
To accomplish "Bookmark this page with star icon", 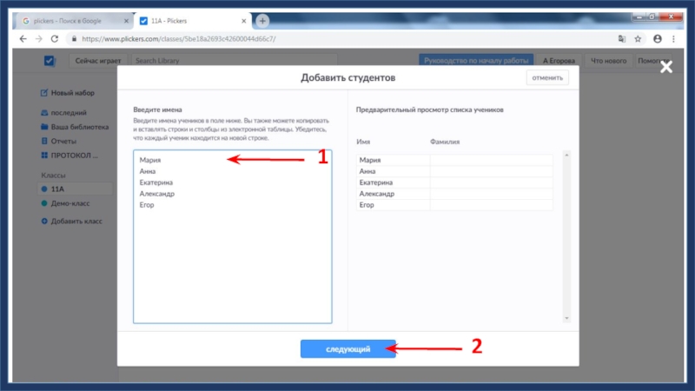I will [x=638, y=39].
